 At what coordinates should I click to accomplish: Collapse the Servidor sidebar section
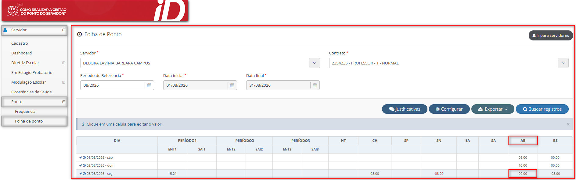coord(63,30)
